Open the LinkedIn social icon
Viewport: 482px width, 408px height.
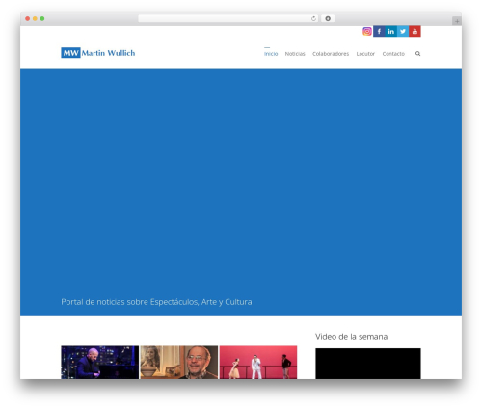point(390,31)
